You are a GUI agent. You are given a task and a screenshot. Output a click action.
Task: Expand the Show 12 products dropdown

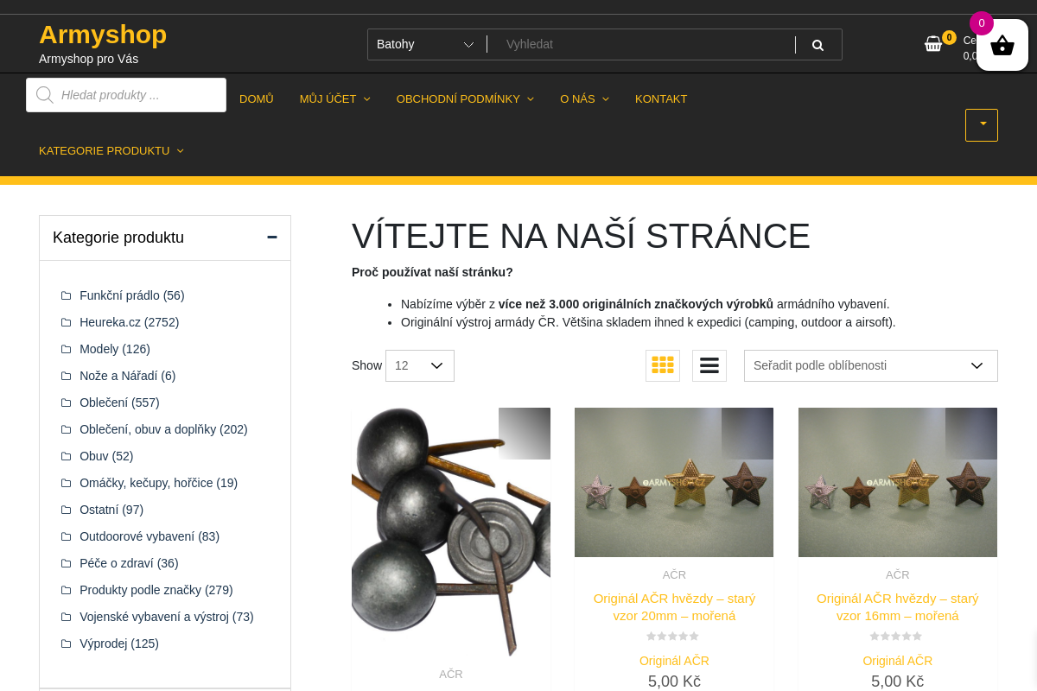419,365
